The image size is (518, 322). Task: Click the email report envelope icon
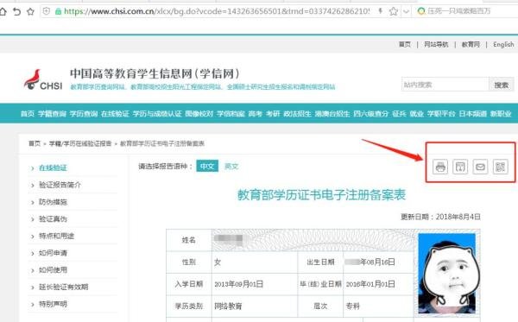click(480, 167)
